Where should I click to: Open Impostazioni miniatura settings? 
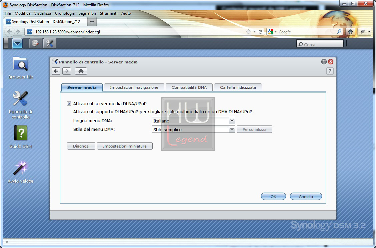(125, 146)
